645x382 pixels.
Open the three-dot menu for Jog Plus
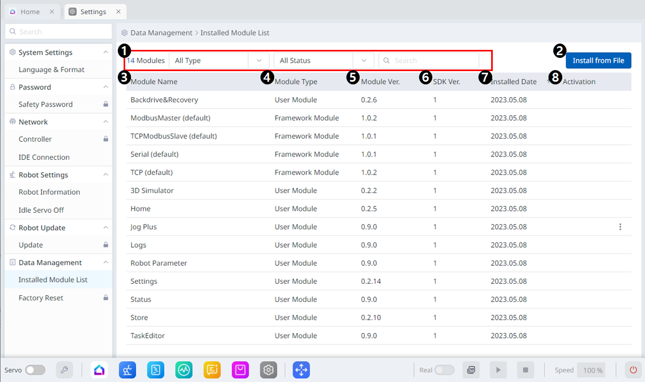pyautogui.click(x=620, y=227)
